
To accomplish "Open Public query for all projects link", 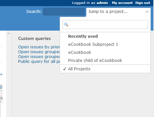I will (x=39, y=62).
